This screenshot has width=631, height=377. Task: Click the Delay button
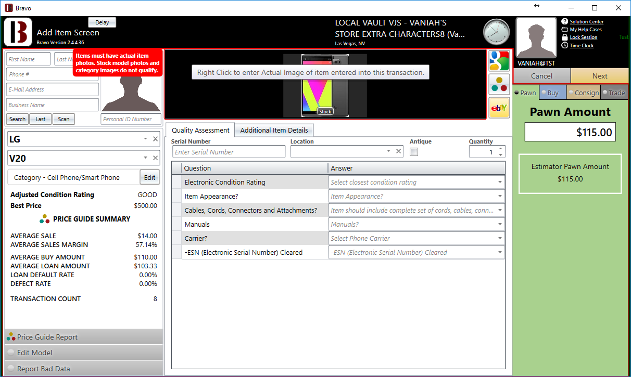pos(102,22)
